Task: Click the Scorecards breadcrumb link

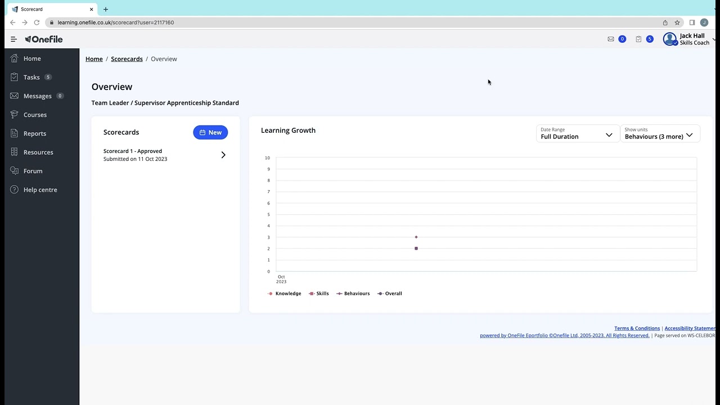Action: (x=127, y=59)
